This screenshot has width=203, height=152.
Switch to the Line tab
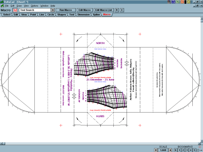coord(42,15)
